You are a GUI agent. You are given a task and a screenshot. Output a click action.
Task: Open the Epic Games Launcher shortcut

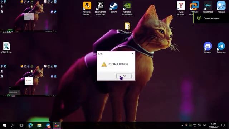tap(100, 9)
